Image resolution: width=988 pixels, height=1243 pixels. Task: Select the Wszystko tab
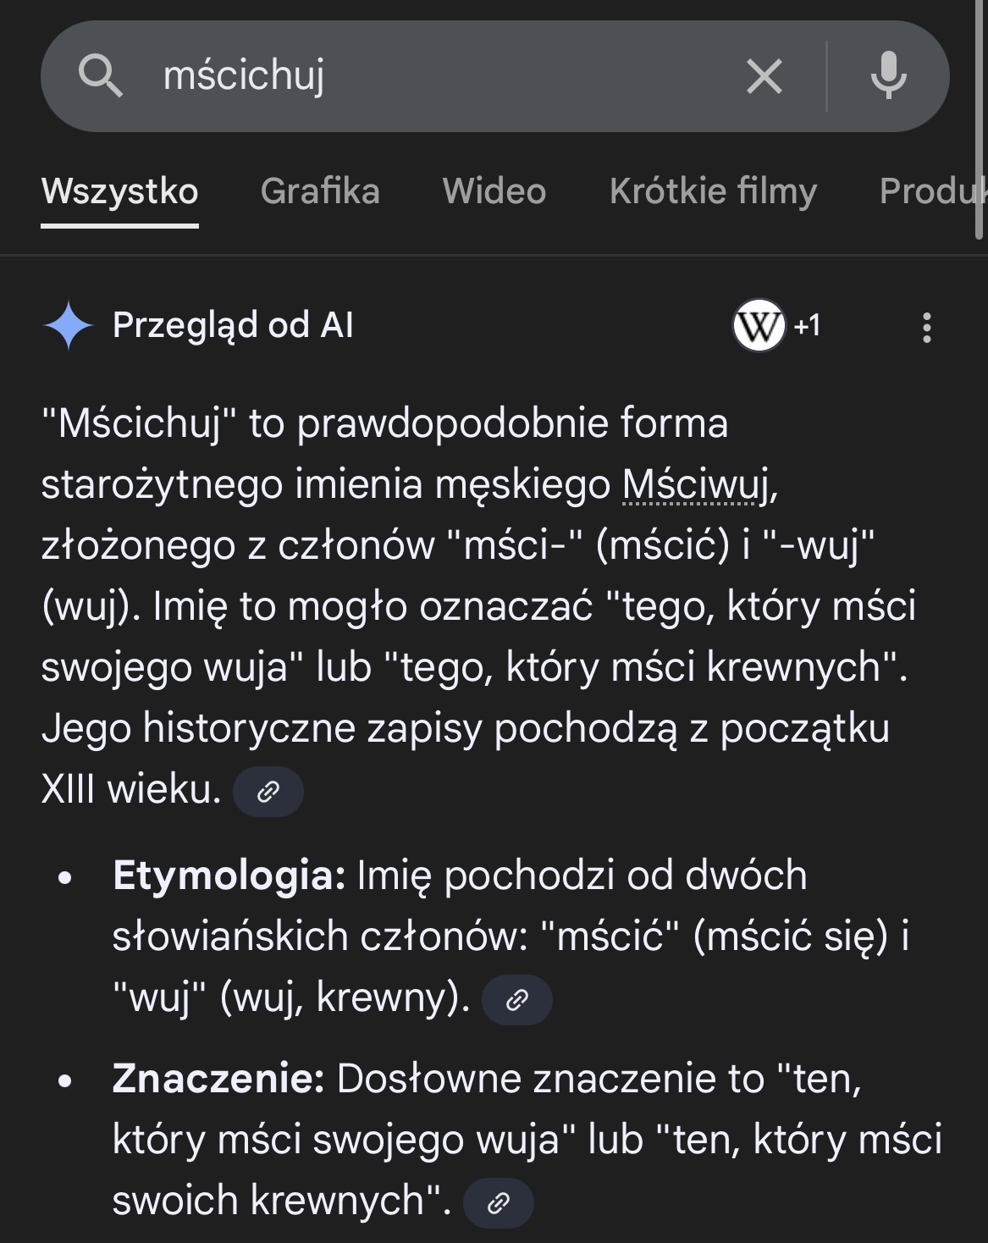point(119,191)
